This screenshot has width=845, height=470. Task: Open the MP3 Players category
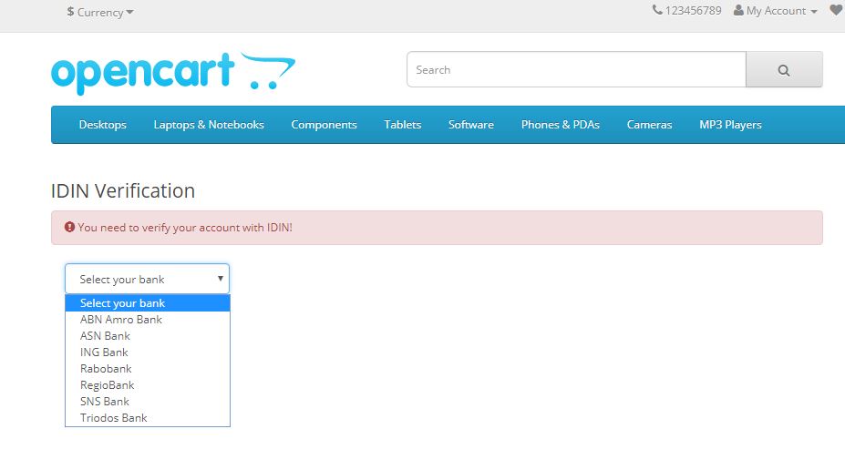[730, 125]
